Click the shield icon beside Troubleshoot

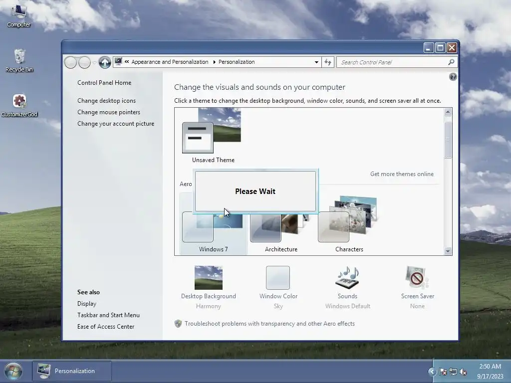[178, 323]
